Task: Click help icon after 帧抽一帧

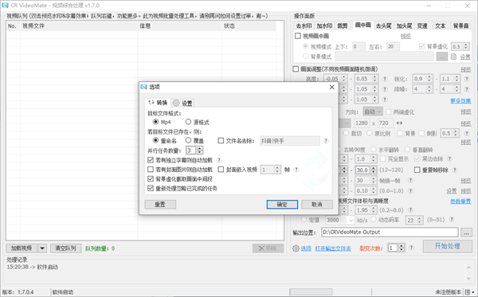Action: pos(410,180)
